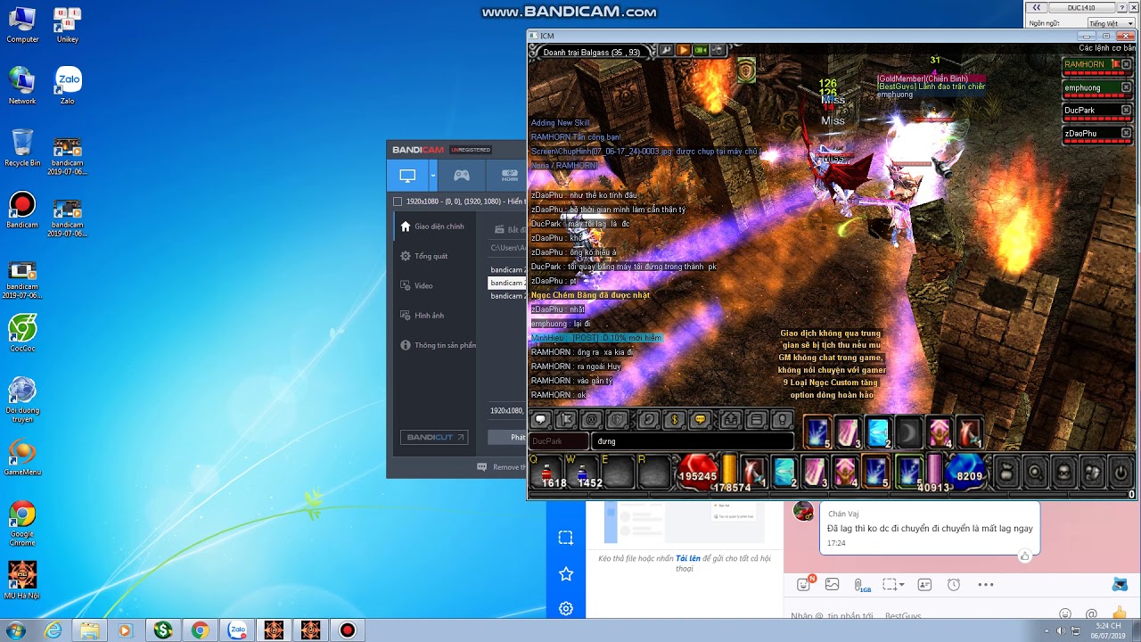
Task: Click the list-lines icon in chat toolbar
Action: click(x=757, y=419)
